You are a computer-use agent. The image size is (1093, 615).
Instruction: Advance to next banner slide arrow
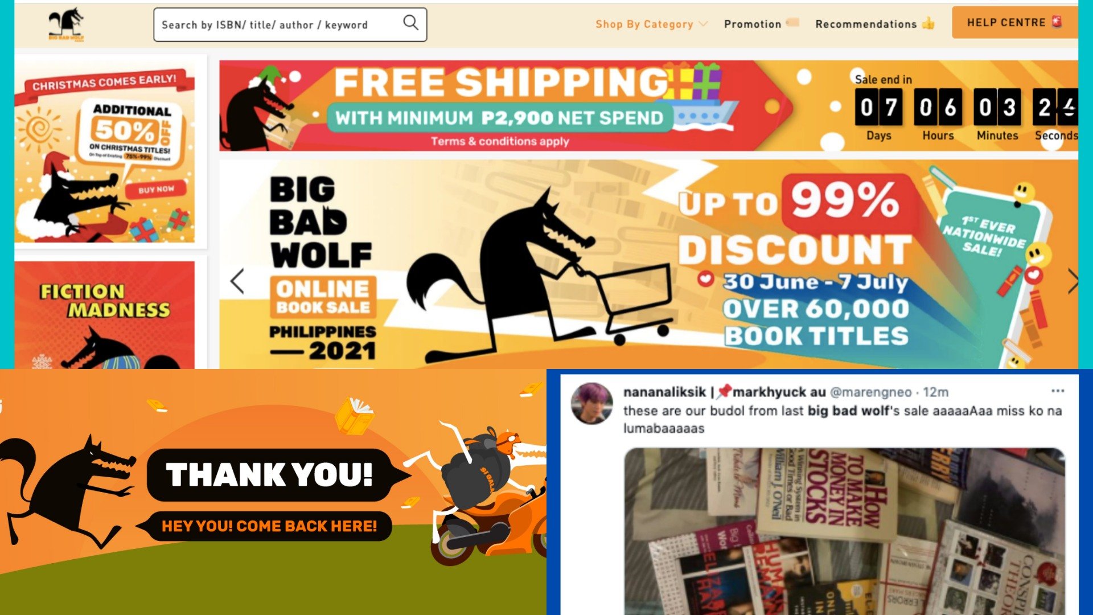coord(1073,281)
